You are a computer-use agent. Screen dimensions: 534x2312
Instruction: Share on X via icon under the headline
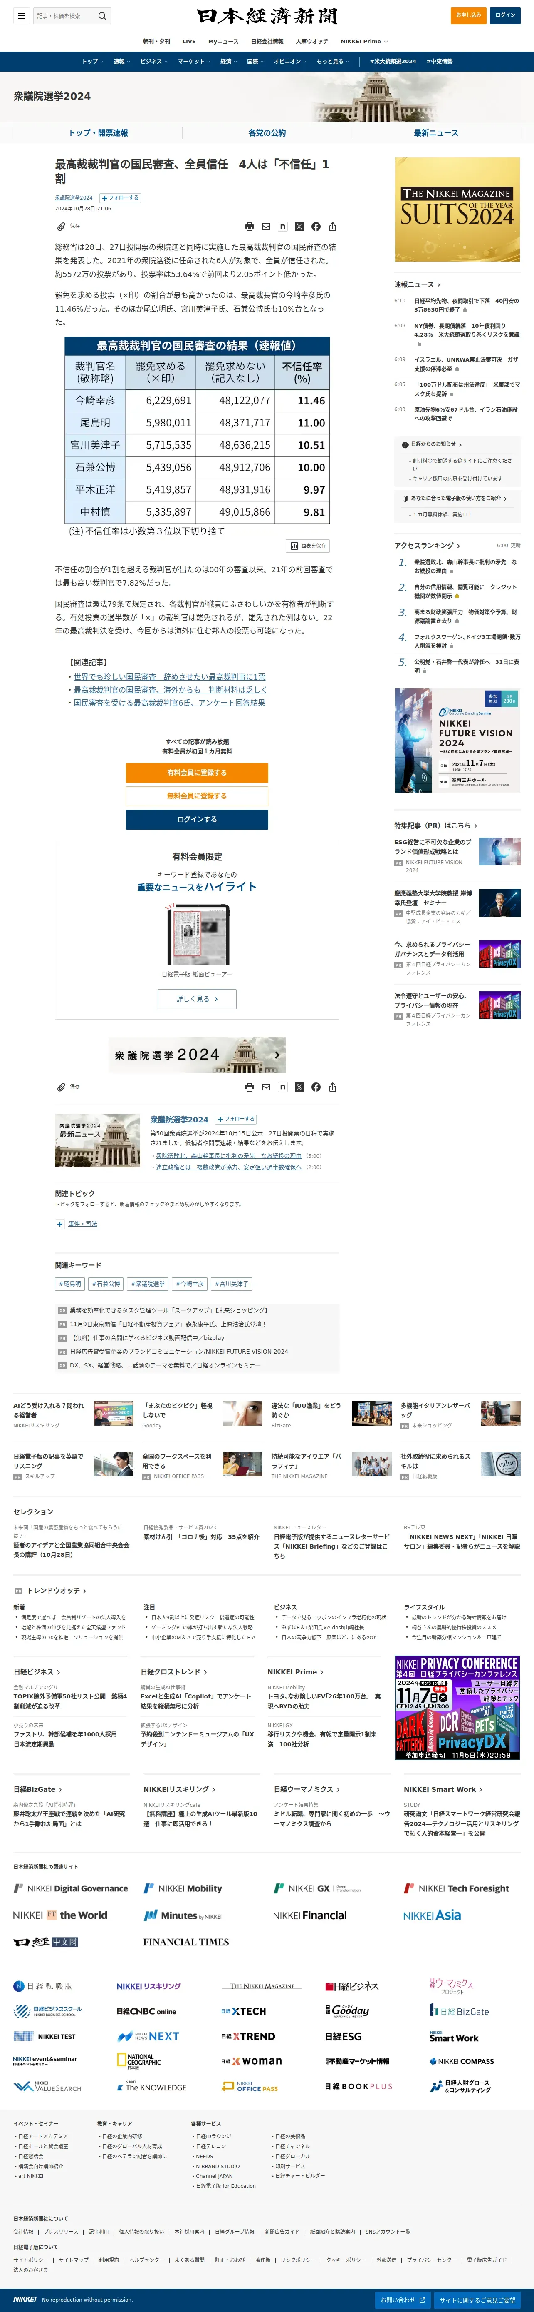[x=299, y=226]
